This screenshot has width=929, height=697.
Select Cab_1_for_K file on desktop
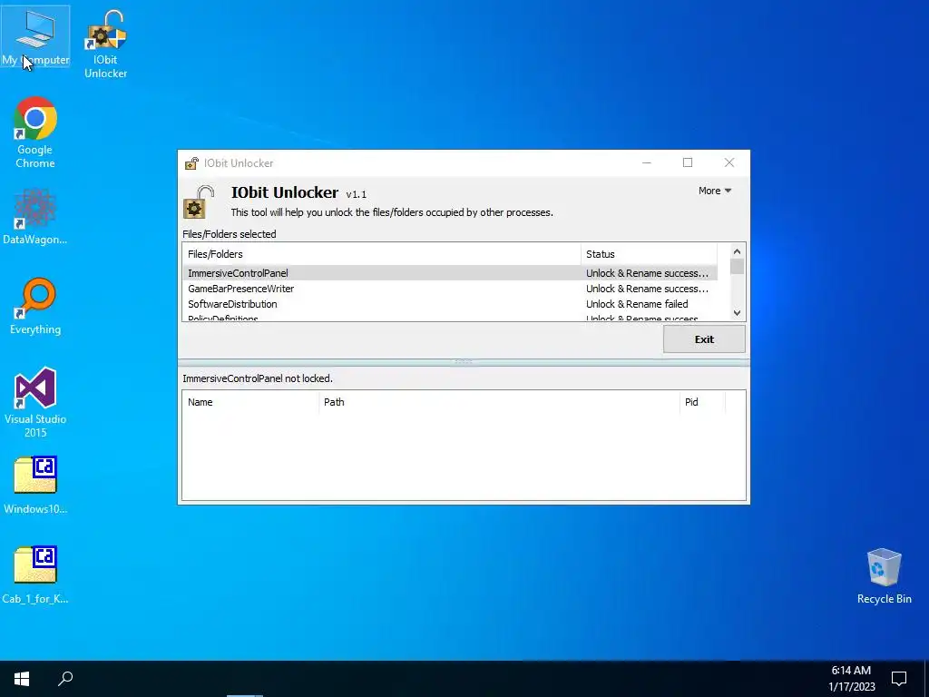[35, 574]
